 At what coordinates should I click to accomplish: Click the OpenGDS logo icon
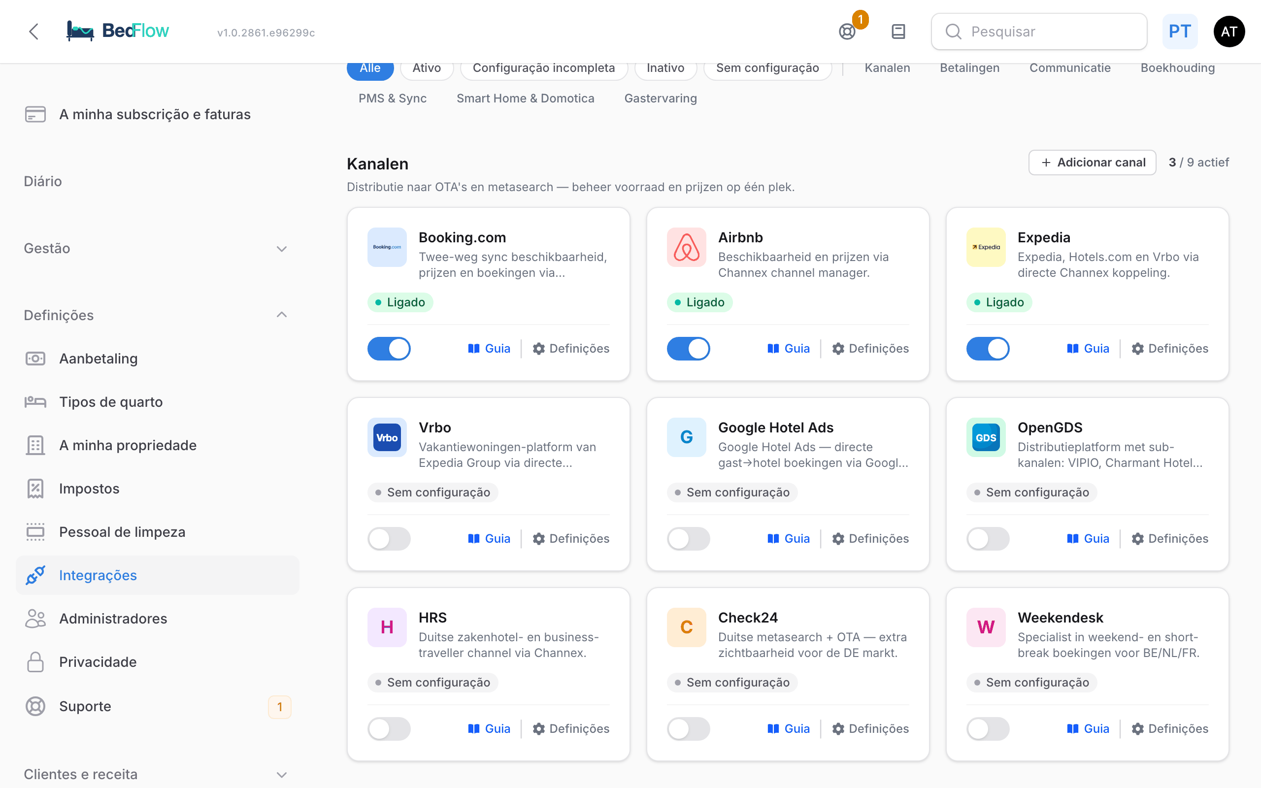click(x=986, y=437)
